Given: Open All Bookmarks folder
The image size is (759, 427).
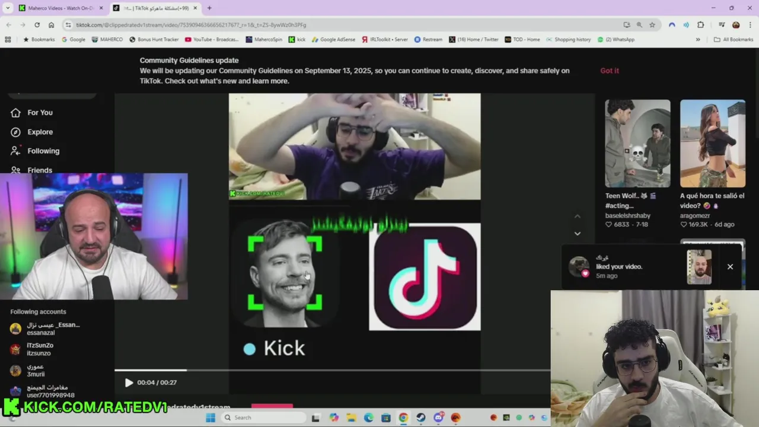Looking at the screenshot, I should (734, 40).
